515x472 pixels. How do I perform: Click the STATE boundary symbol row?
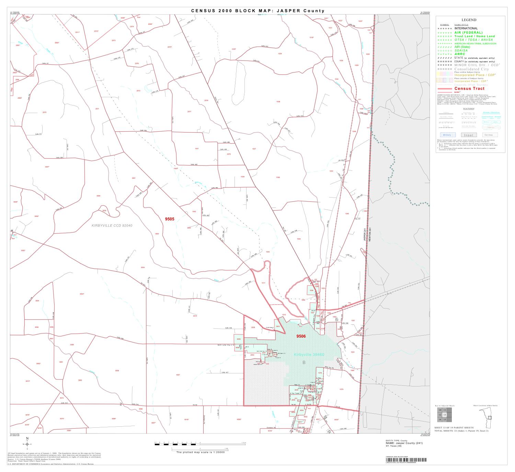pos(444,58)
